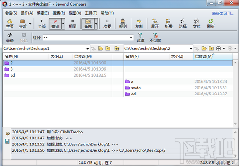Click the folder list scrollbar down arrow
This screenshot has height=166, width=239.
[x=235, y=124]
